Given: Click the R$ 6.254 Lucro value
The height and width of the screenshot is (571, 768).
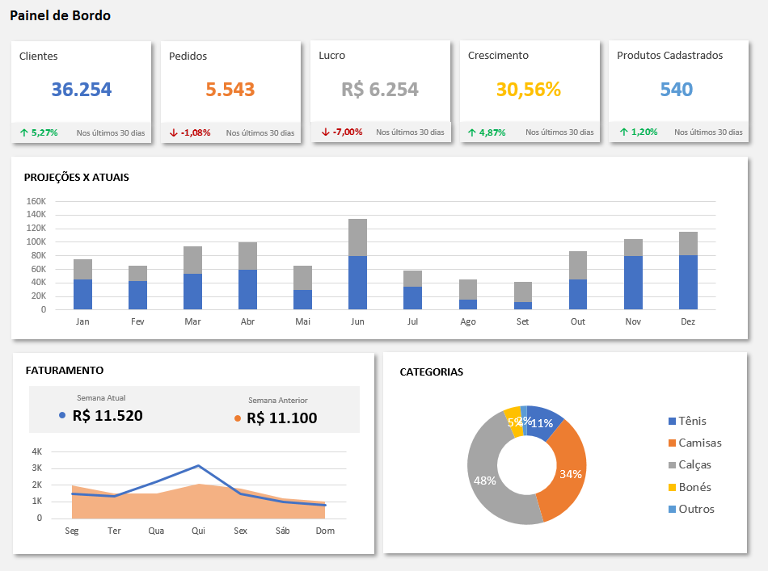Looking at the screenshot, I should tap(380, 90).
